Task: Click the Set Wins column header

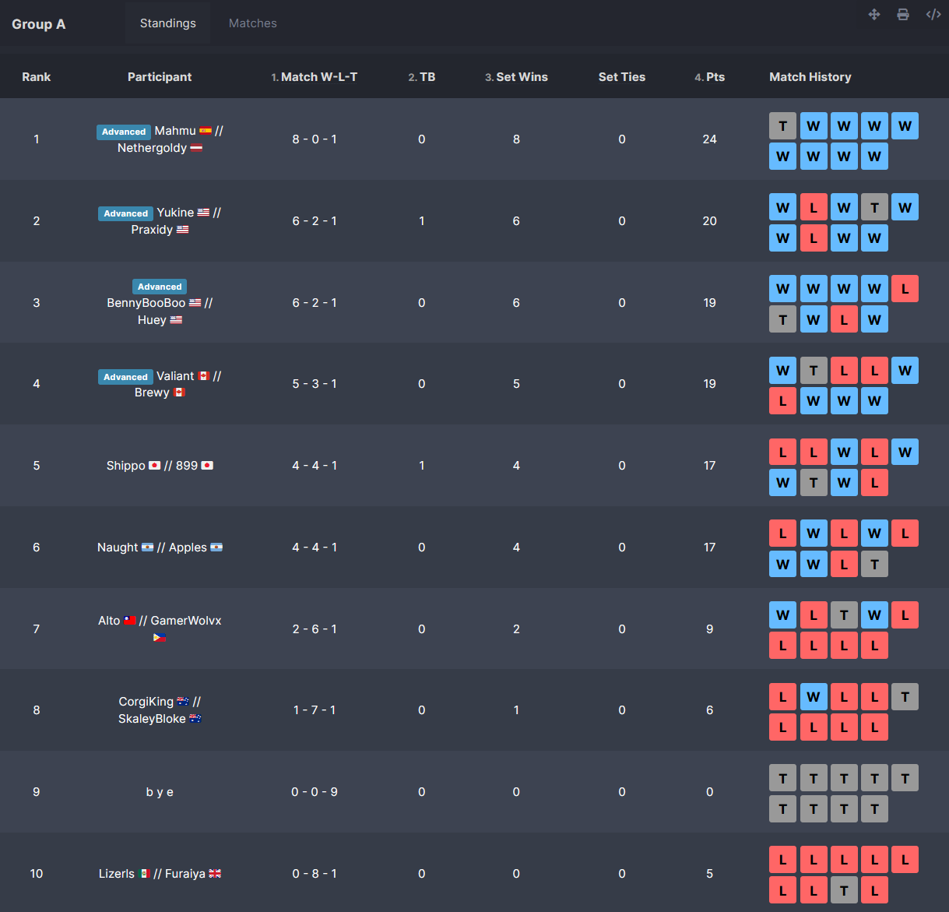Action: click(x=516, y=77)
